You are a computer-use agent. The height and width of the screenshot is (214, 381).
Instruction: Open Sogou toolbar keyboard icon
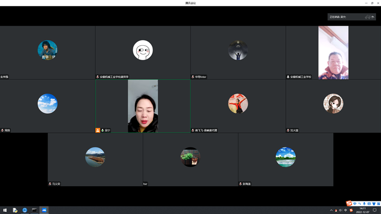point(369,204)
